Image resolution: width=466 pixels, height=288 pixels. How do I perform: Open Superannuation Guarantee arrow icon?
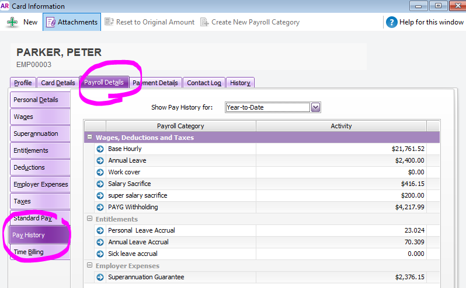pos(100,277)
